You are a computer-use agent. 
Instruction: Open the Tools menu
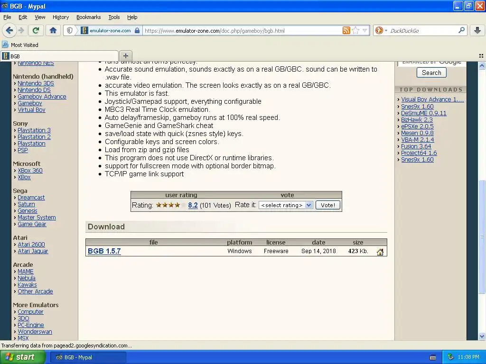[114, 17]
